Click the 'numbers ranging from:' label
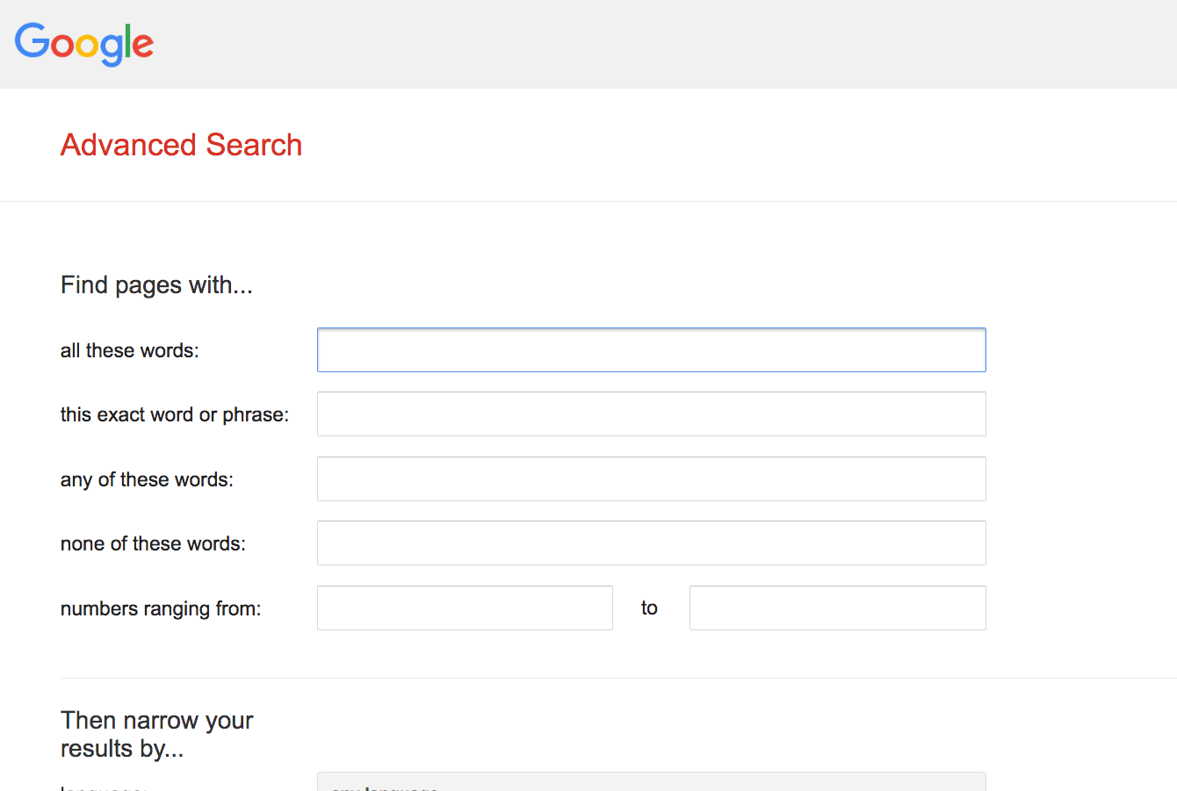This screenshot has height=791, width=1177. [x=161, y=609]
